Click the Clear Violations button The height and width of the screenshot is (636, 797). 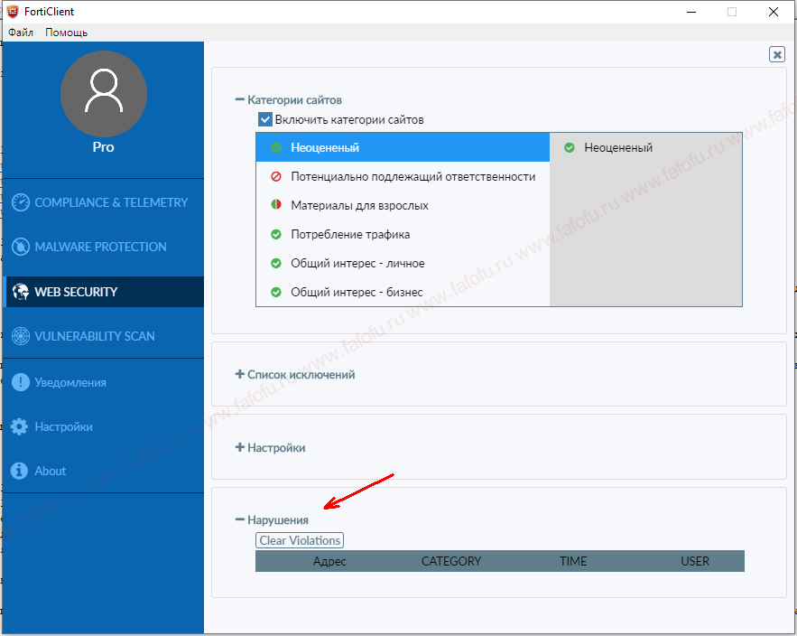coord(300,540)
